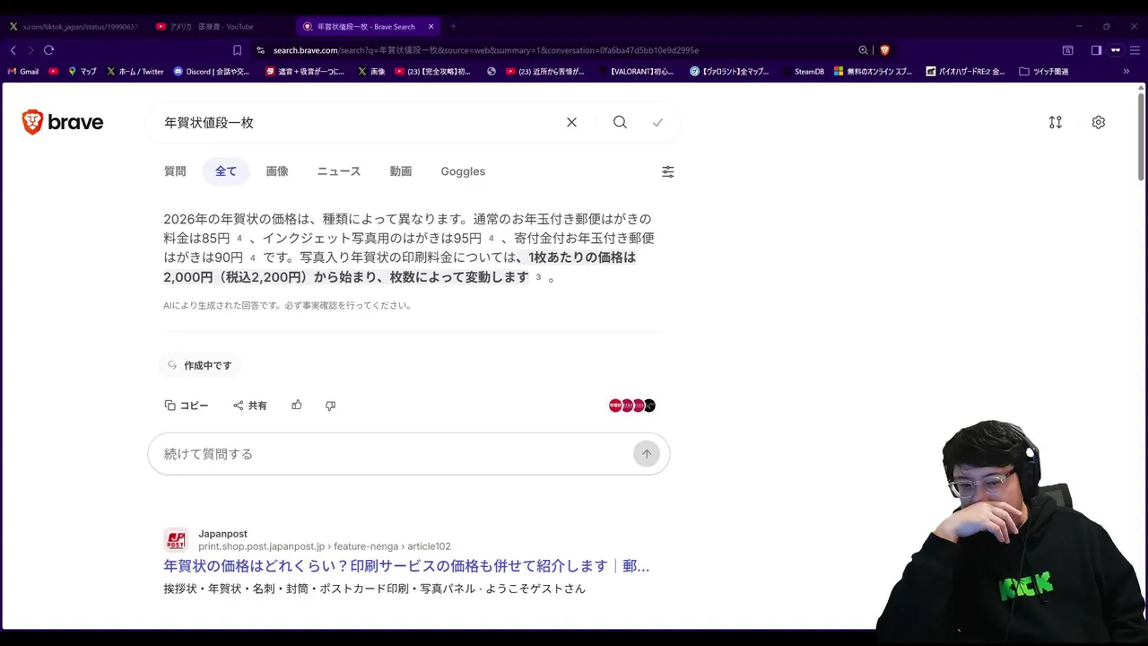
Task: Bookmark this page icon in address bar
Action: click(237, 50)
